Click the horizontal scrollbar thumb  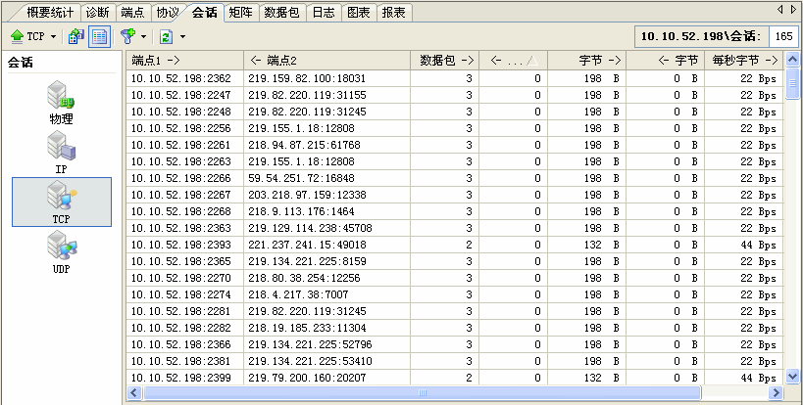[422, 392]
